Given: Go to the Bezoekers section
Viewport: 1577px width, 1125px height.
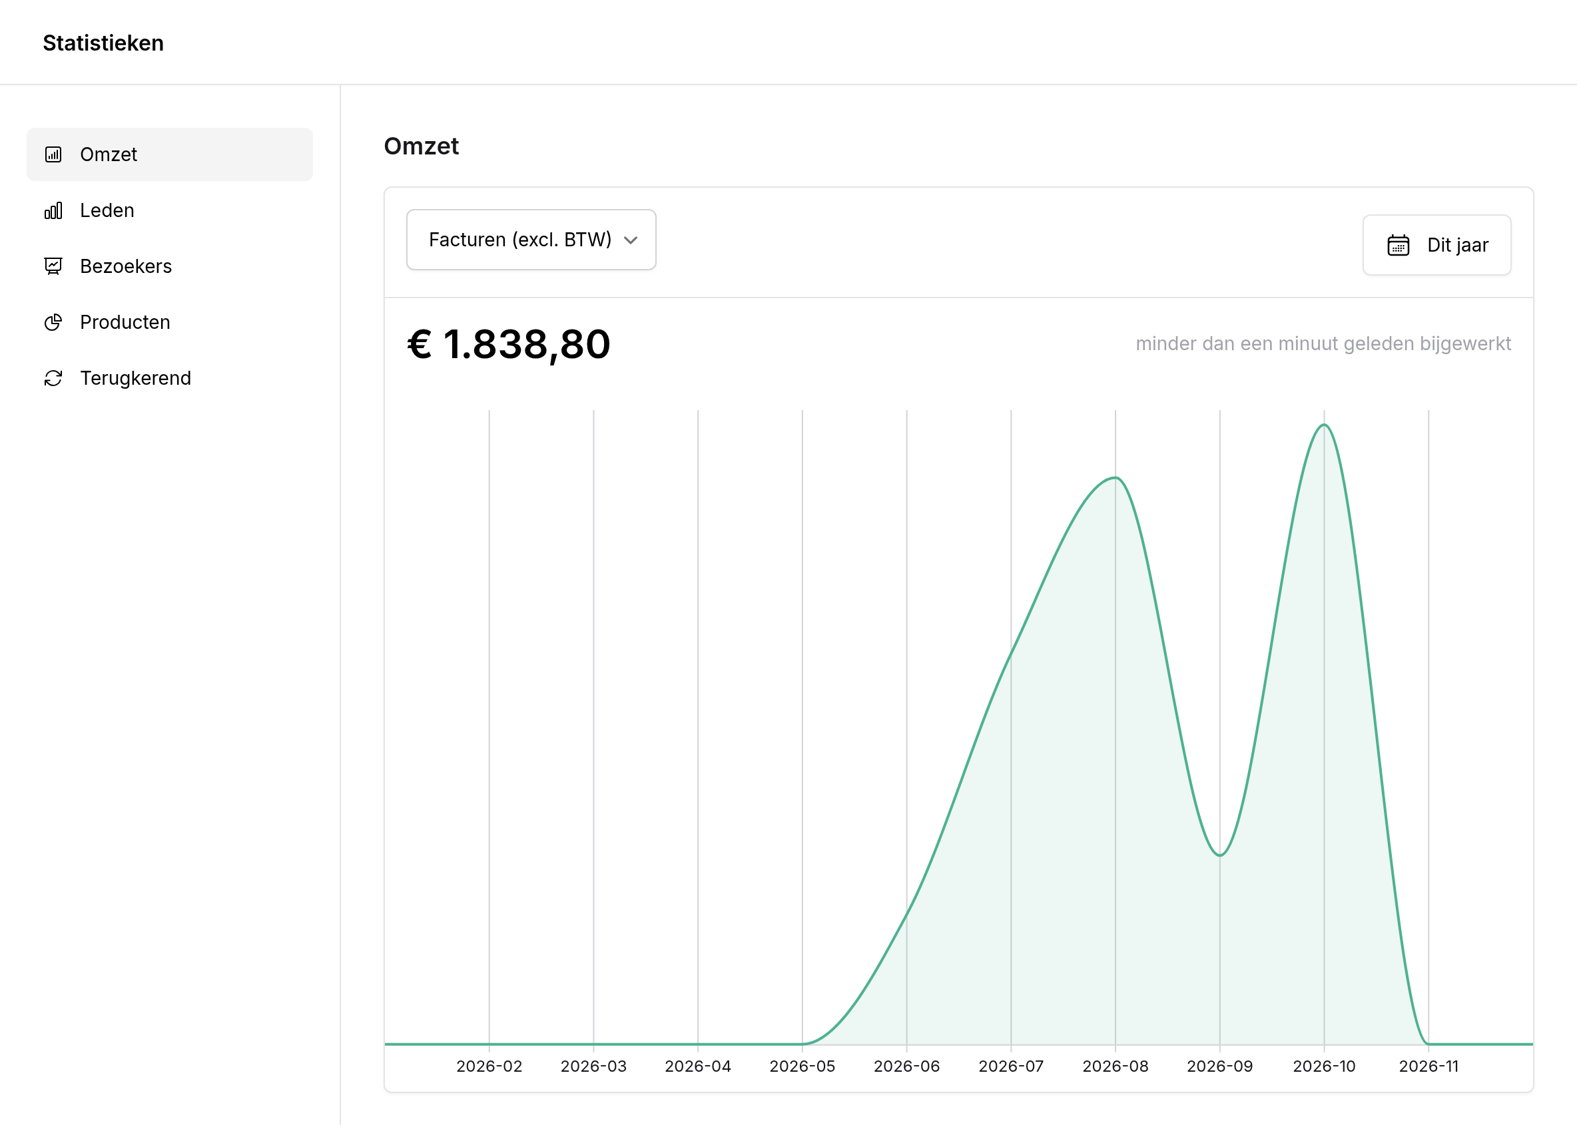Looking at the screenshot, I should point(170,267).
